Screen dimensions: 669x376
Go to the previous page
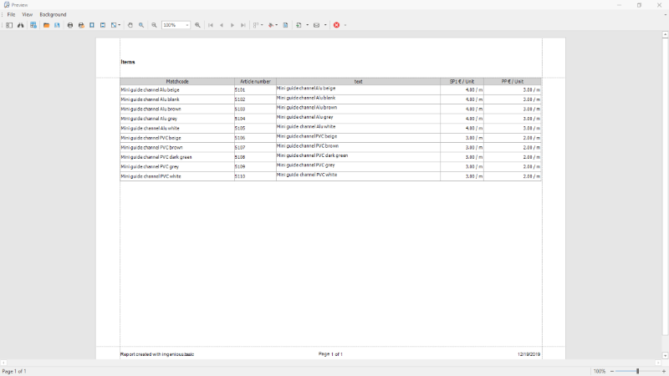[222, 25]
